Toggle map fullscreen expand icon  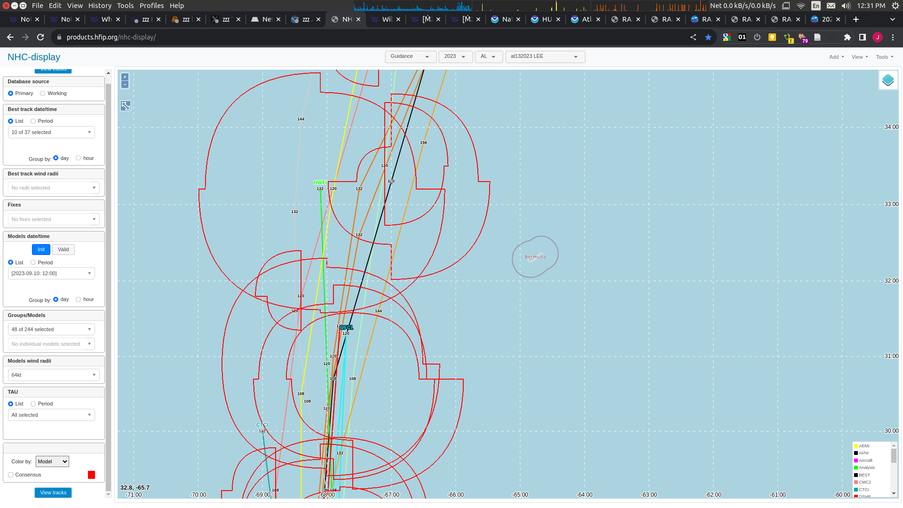click(x=126, y=106)
